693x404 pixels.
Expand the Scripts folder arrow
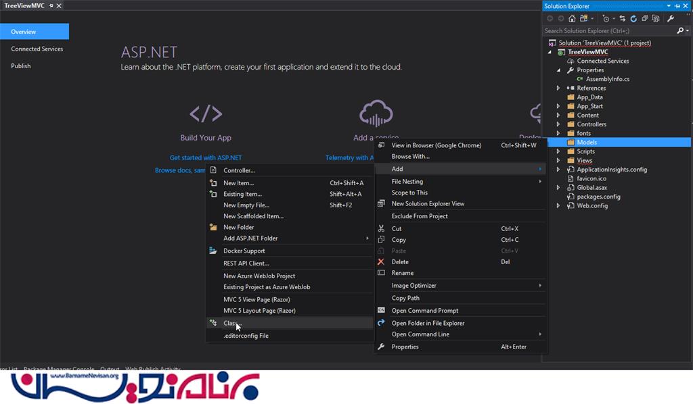558,151
